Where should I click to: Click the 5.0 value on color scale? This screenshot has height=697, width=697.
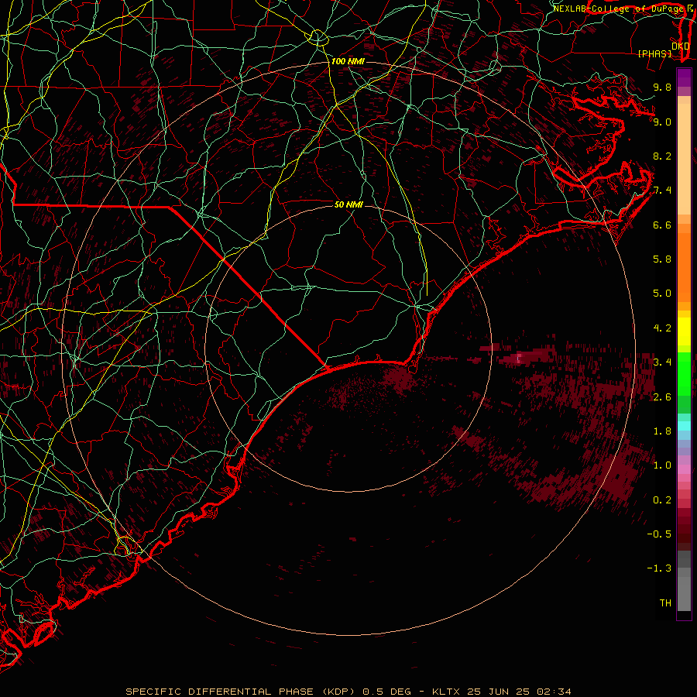point(662,294)
